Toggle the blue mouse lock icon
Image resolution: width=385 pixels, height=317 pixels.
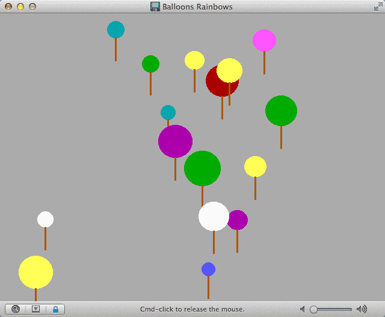pyautogui.click(x=56, y=309)
